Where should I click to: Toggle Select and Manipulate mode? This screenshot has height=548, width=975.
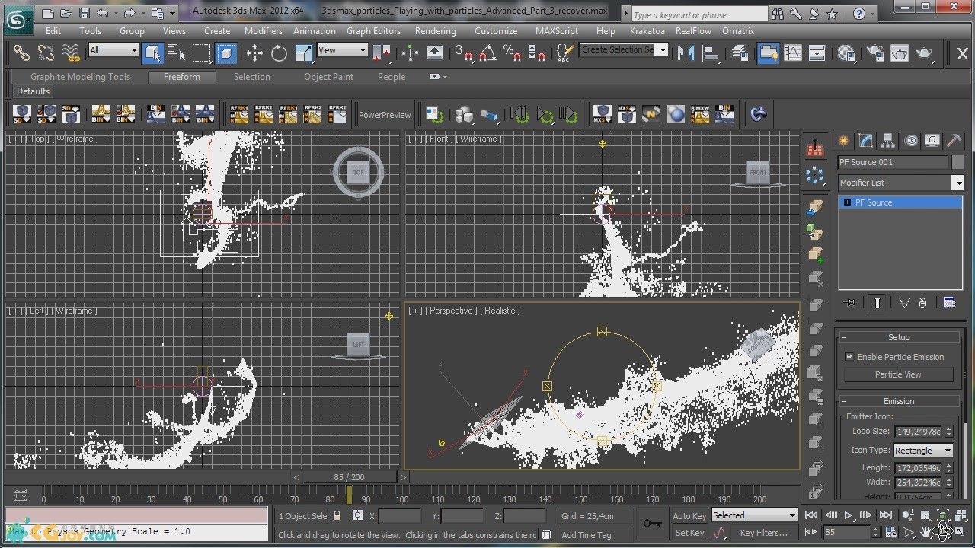click(x=411, y=53)
